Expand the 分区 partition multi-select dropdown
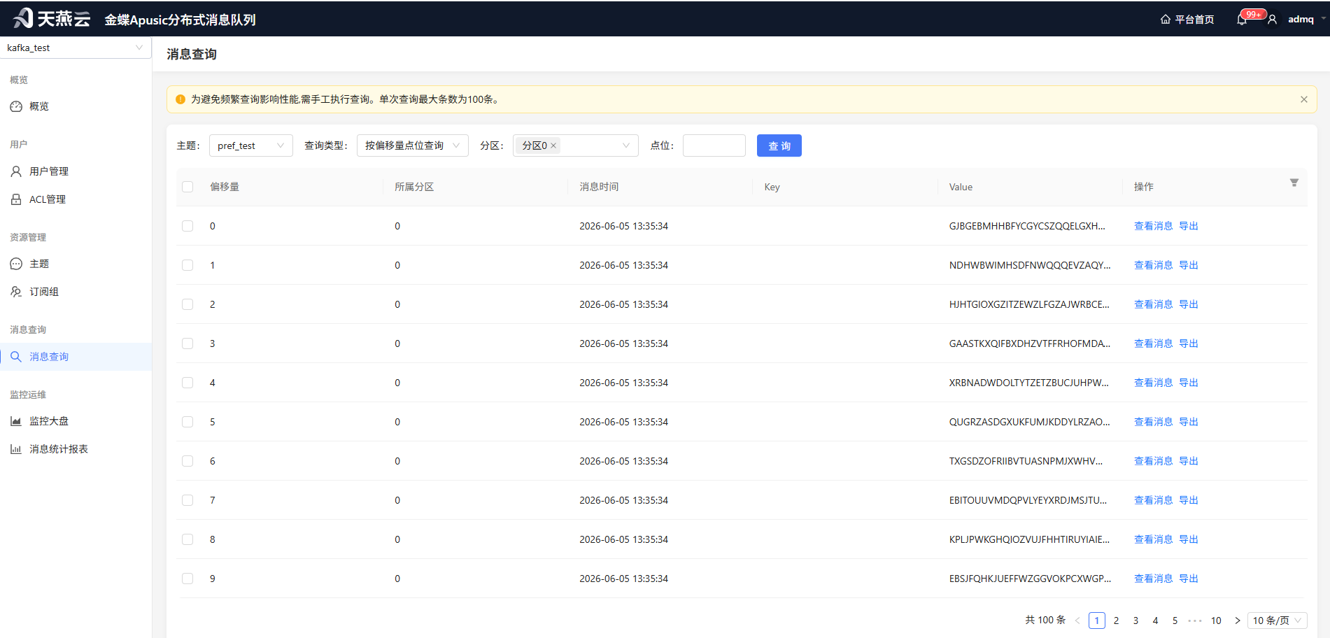This screenshot has height=638, width=1330. 575,146
